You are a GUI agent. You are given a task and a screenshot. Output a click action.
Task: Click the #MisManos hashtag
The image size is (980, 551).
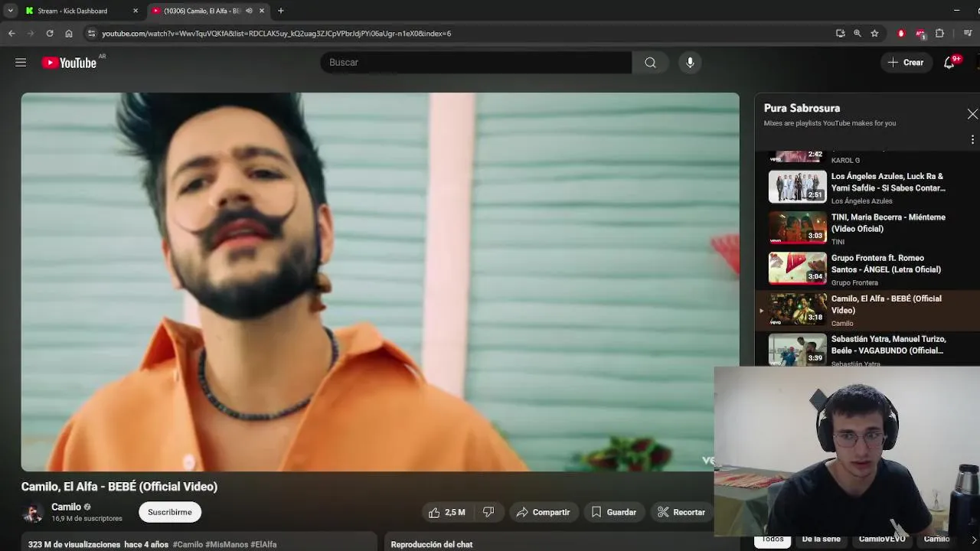click(x=227, y=544)
